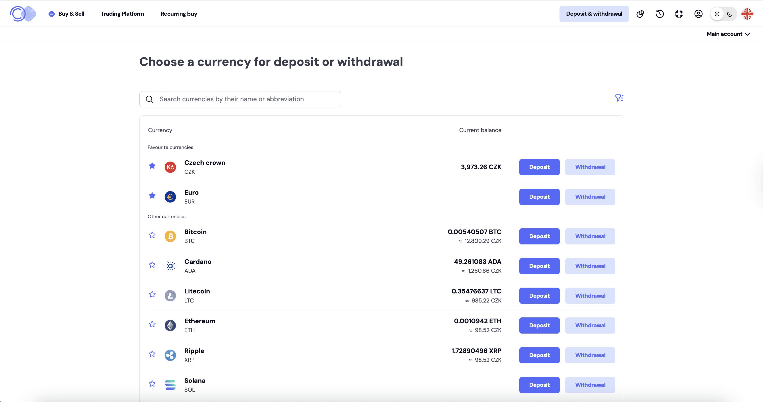This screenshot has height=402, width=763.
Task: Click the Currency column header
Action: point(160,130)
